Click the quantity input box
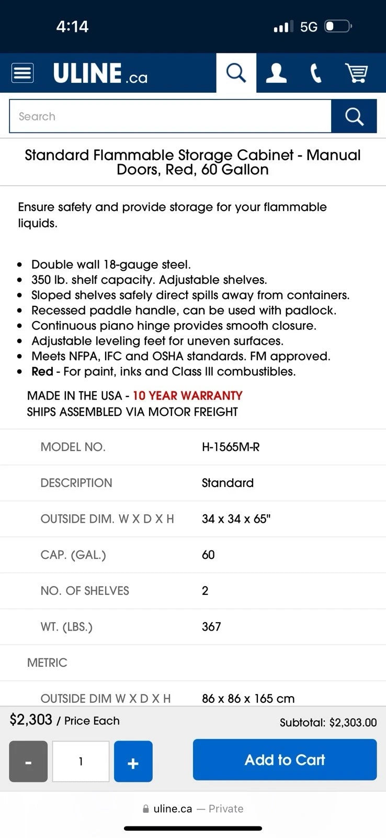 coord(81,762)
